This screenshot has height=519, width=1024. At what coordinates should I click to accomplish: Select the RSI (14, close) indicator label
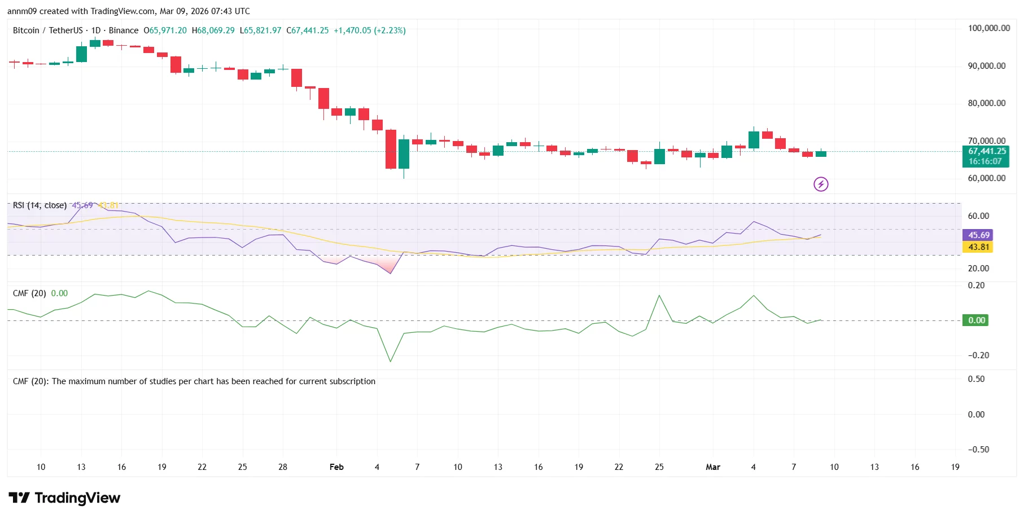point(40,205)
